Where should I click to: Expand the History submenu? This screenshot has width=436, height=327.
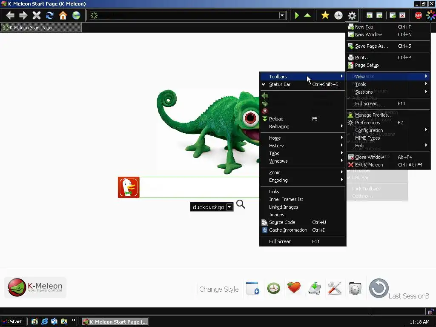[x=303, y=146]
